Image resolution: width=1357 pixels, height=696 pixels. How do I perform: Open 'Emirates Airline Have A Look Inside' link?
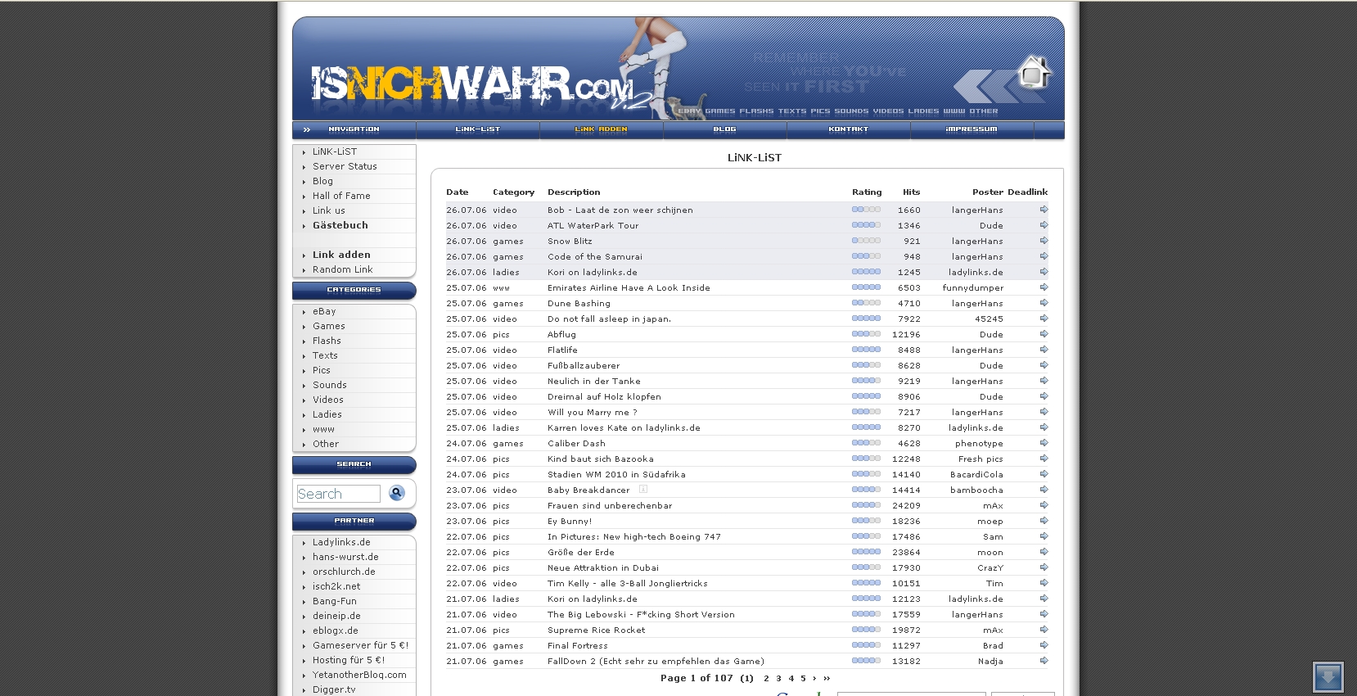628,288
